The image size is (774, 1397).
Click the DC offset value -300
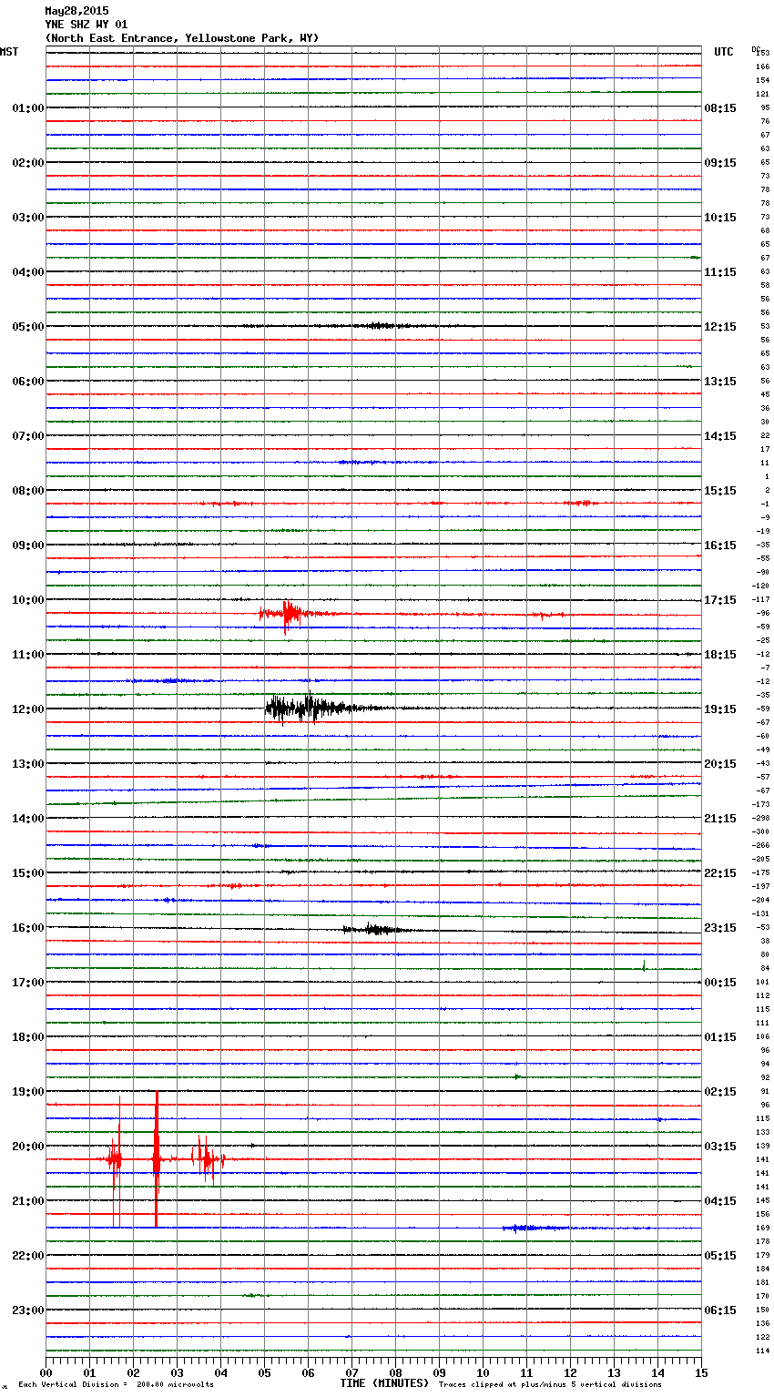[x=760, y=832]
